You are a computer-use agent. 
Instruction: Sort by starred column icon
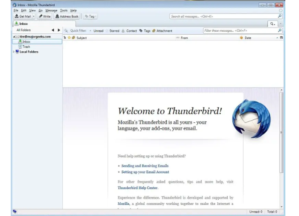69,38
